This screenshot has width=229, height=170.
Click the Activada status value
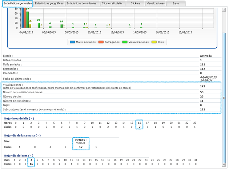pos(206,56)
